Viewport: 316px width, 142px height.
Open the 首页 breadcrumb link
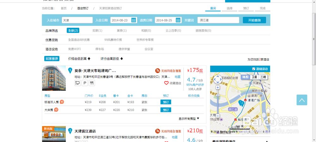coord(64,9)
